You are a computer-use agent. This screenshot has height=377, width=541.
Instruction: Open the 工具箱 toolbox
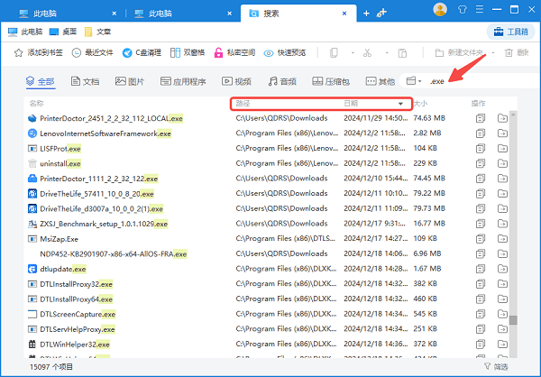coord(509,32)
